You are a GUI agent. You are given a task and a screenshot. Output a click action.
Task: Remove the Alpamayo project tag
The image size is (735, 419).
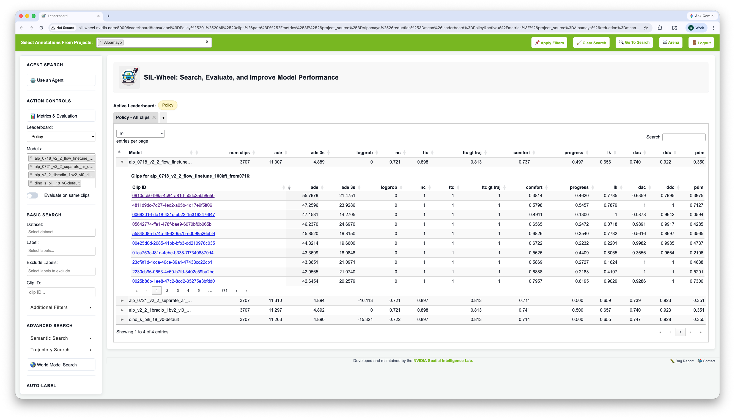pos(100,42)
